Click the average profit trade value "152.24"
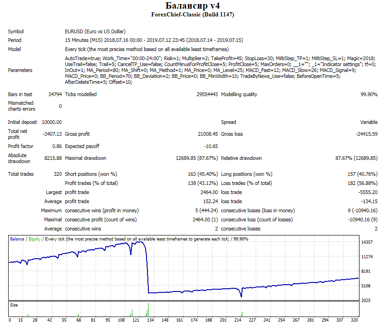The width and height of the screenshot is (380, 322). click(x=210, y=201)
